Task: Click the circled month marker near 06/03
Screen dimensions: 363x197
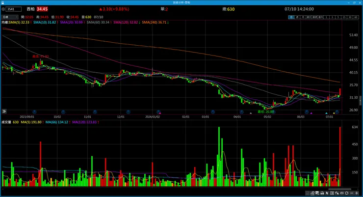Action: (x=307, y=112)
